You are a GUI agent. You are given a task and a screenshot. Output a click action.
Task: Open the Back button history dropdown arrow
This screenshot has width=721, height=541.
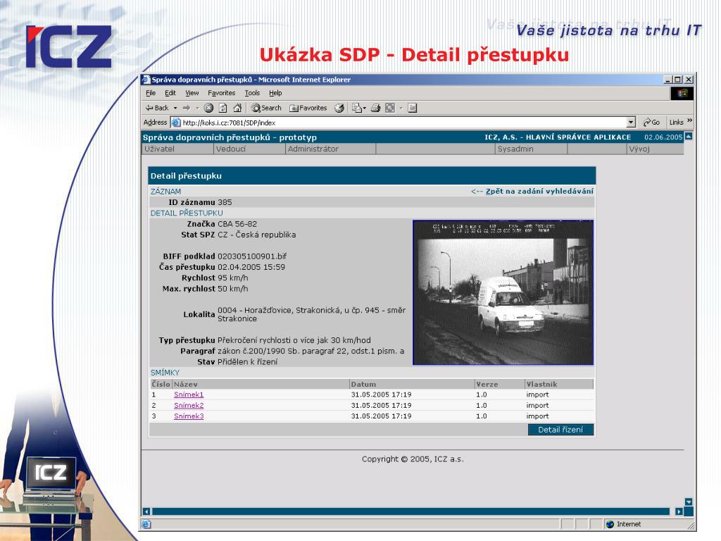click(175, 108)
